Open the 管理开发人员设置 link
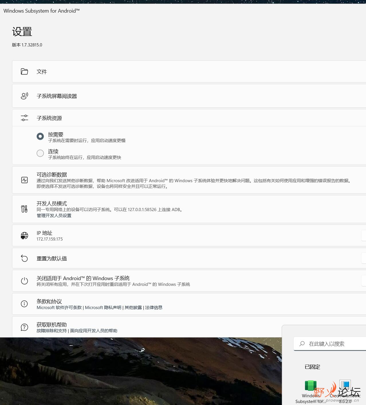The width and height of the screenshot is (366, 405). point(54,216)
